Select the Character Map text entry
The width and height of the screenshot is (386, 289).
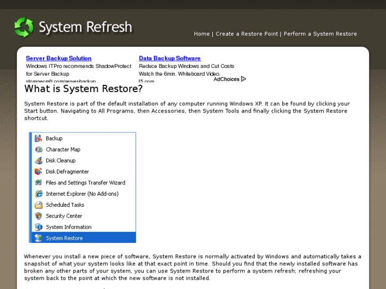pyautogui.click(x=63, y=150)
